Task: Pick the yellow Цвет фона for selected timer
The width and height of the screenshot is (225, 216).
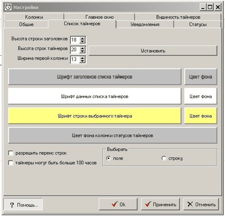Action: [201, 116]
